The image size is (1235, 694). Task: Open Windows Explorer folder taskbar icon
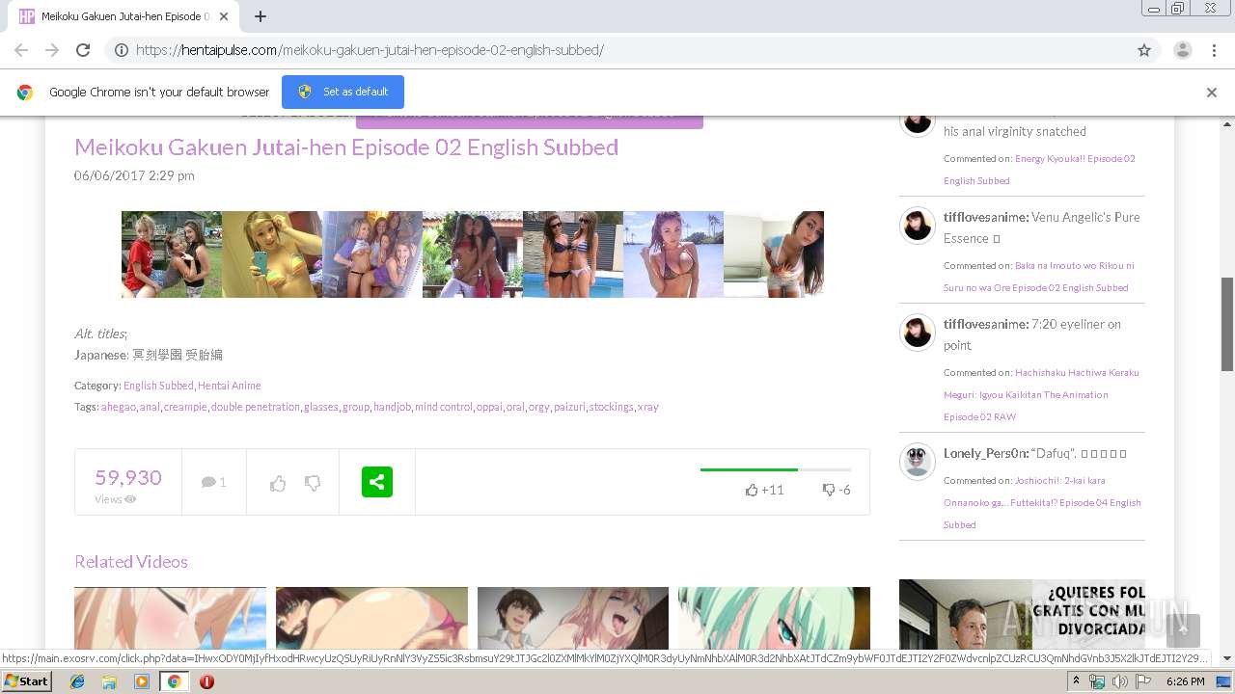pos(109,681)
